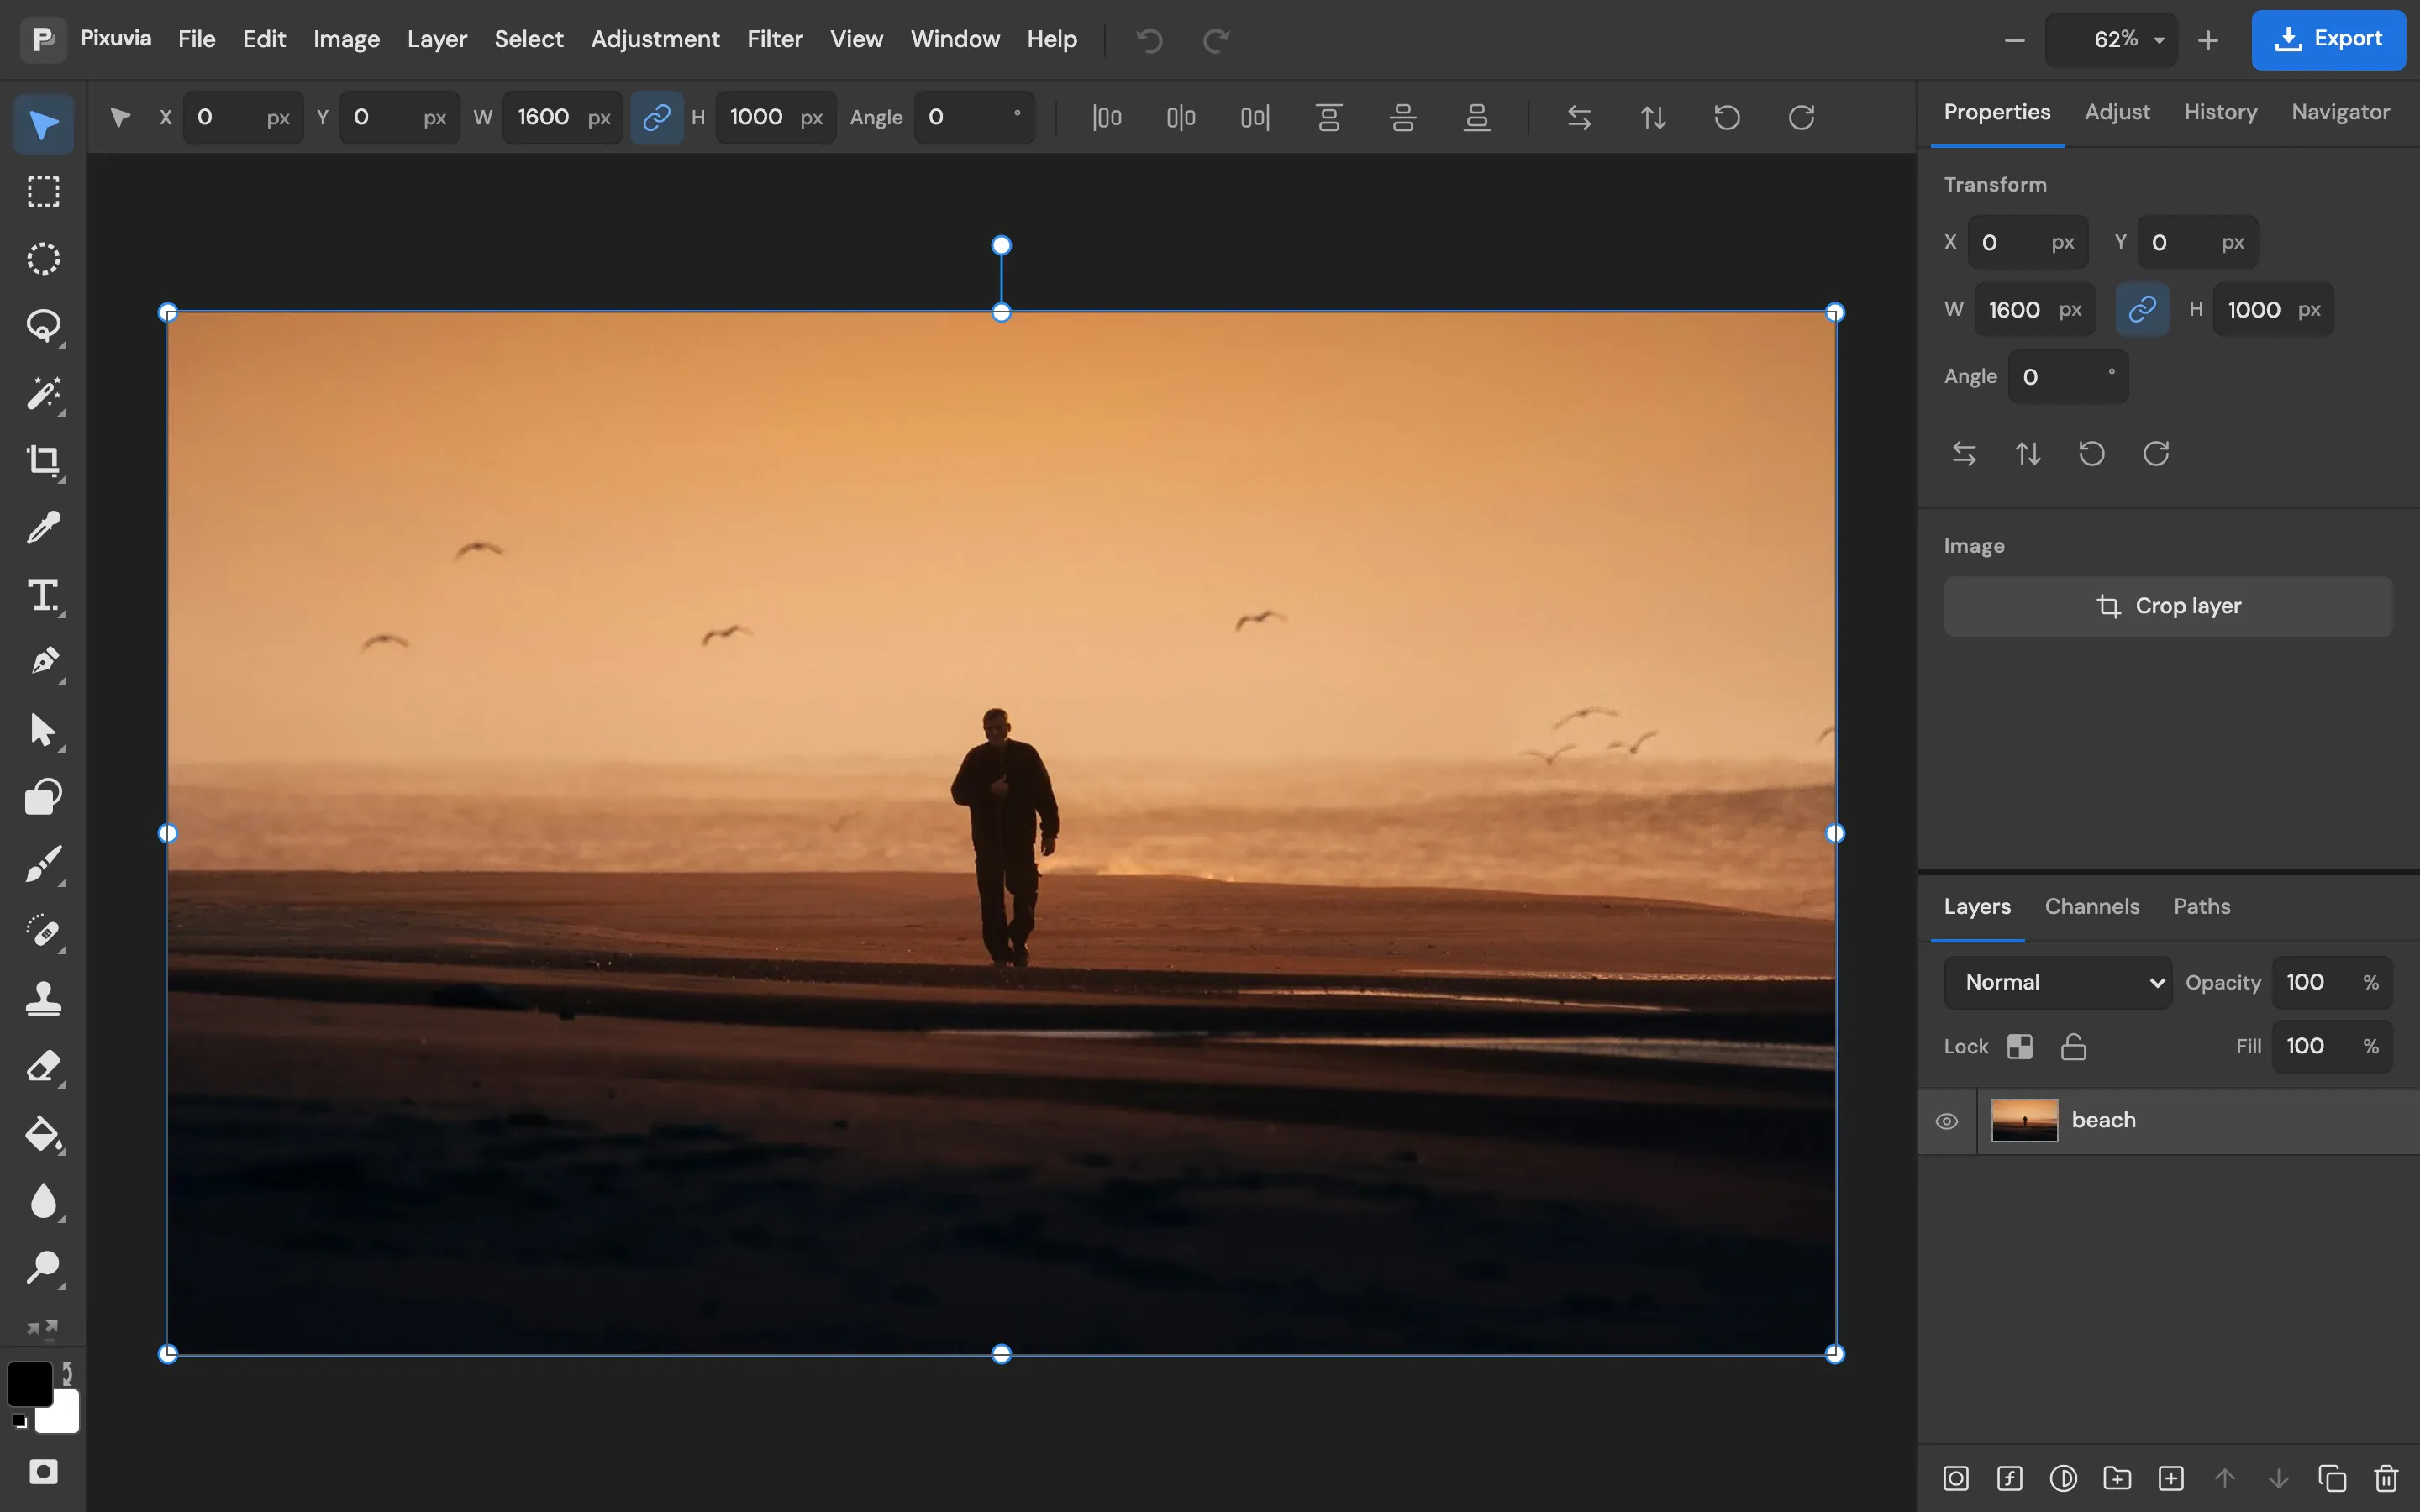Switch to the Channels tab
The width and height of the screenshot is (2420, 1512).
click(x=2092, y=906)
